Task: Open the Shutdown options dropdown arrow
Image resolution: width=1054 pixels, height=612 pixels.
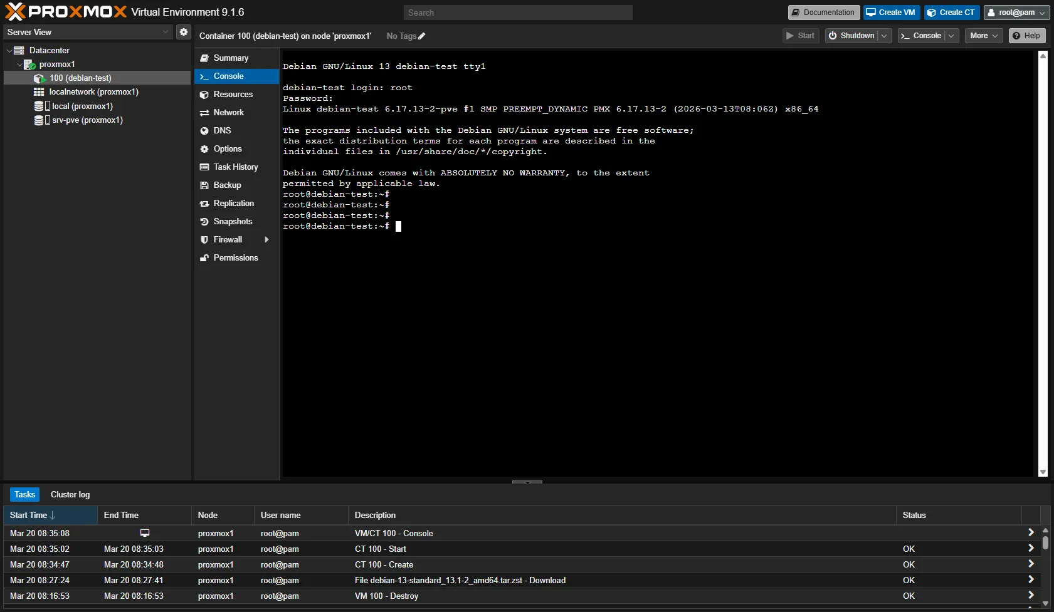Action: (884, 36)
